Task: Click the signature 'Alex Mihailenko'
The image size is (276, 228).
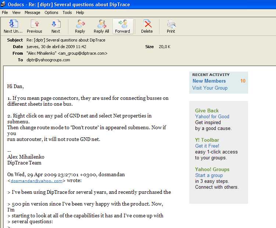Action: coord(26,157)
